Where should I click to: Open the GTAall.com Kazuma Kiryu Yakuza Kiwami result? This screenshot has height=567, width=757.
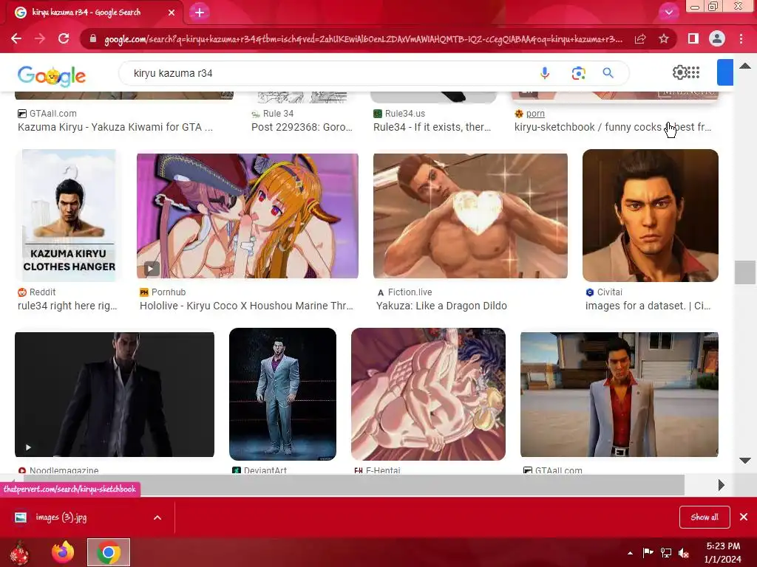pos(115,127)
